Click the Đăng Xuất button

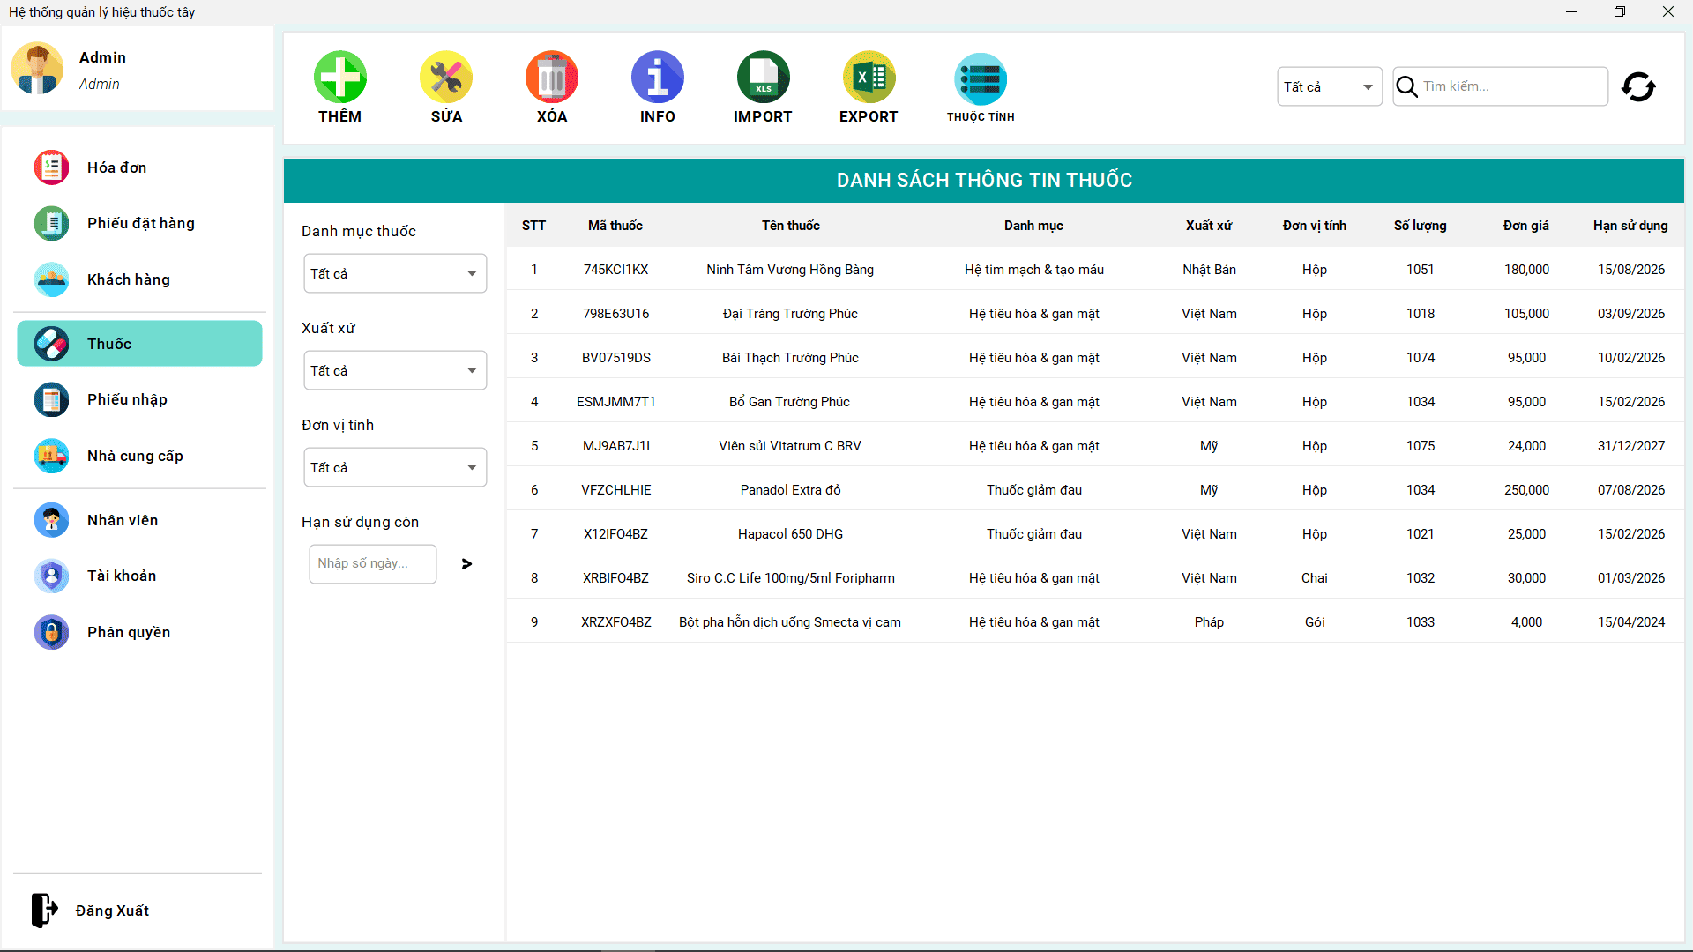click(112, 910)
